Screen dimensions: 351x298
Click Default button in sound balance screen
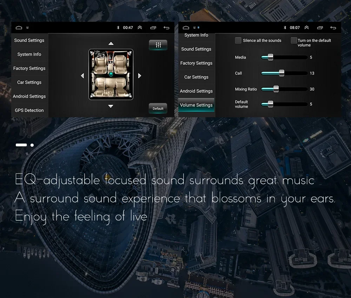coord(158,108)
